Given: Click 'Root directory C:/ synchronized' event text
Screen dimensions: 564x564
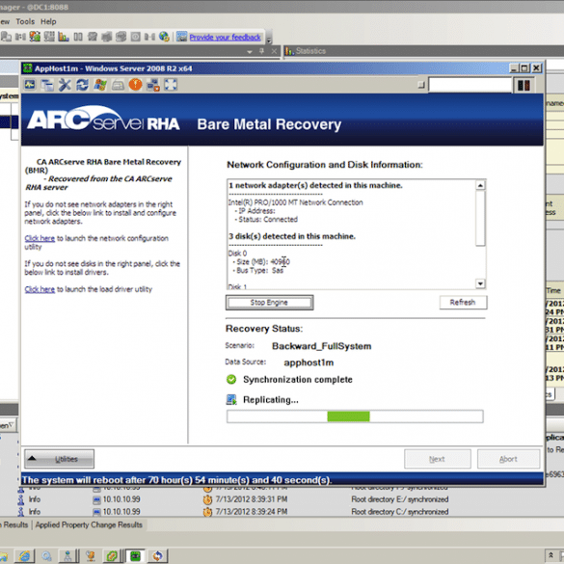Looking at the screenshot, I should pos(399,512).
